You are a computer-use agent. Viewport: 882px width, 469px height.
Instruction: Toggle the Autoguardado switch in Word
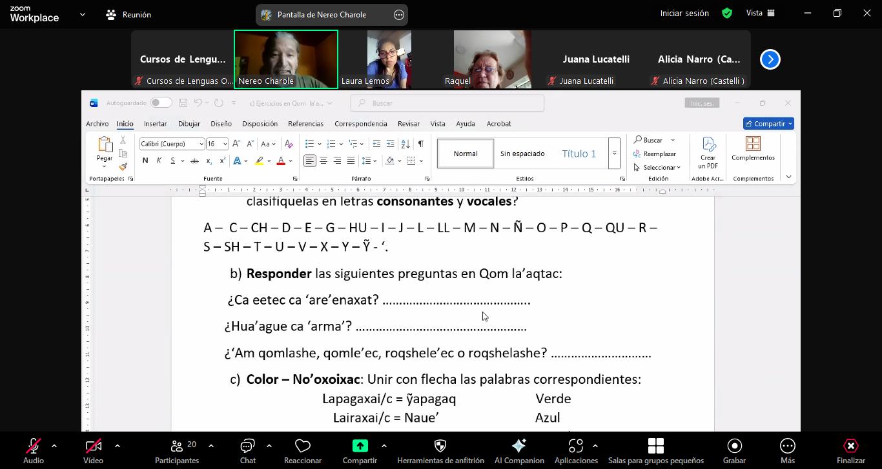[x=161, y=103]
